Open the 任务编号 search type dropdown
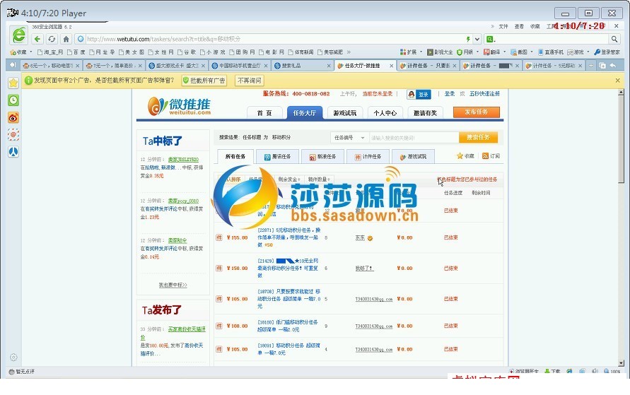 coord(349,138)
